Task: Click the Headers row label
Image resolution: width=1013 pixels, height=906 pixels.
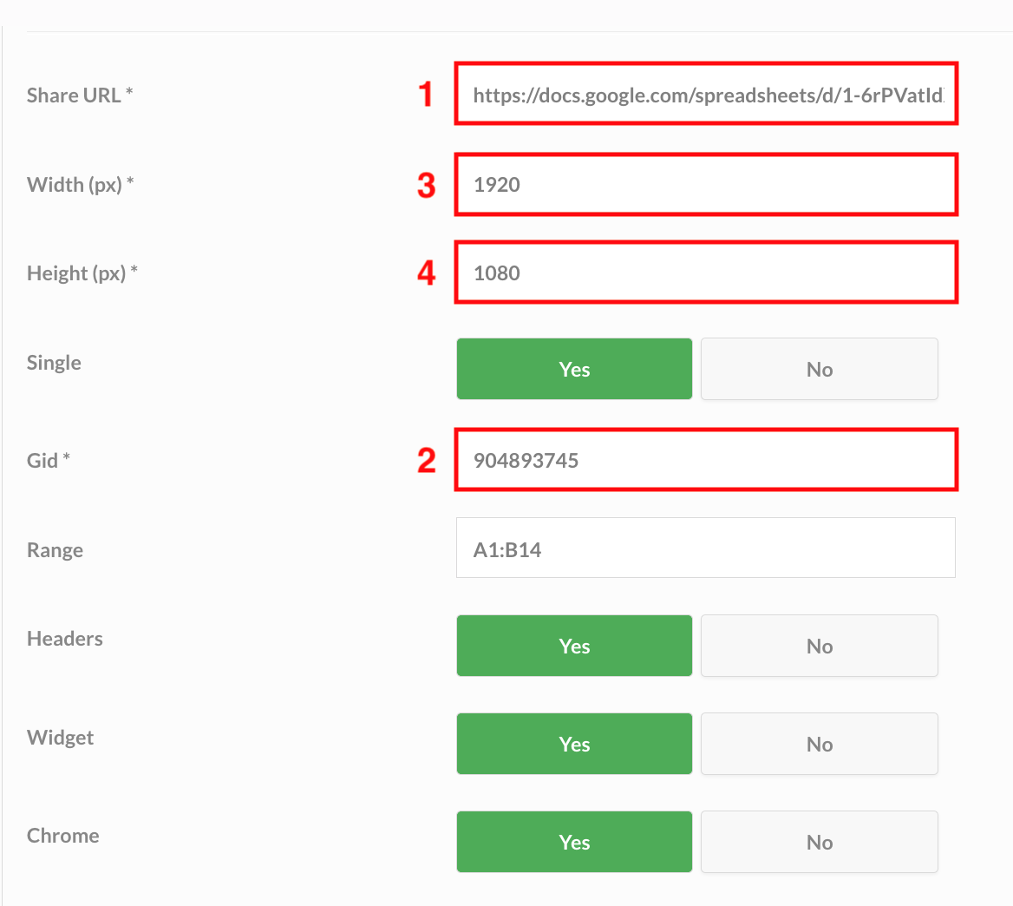Action: coord(64,638)
